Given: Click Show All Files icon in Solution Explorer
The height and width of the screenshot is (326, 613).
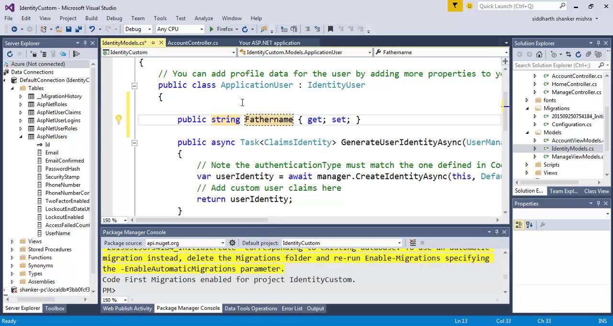Looking at the screenshot, I should pyautogui.click(x=598, y=54).
